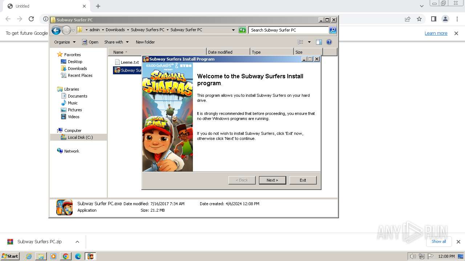Image resolution: width=465 pixels, height=261 pixels.
Task: Expand the download item options chevron
Action: click(77, 242)
